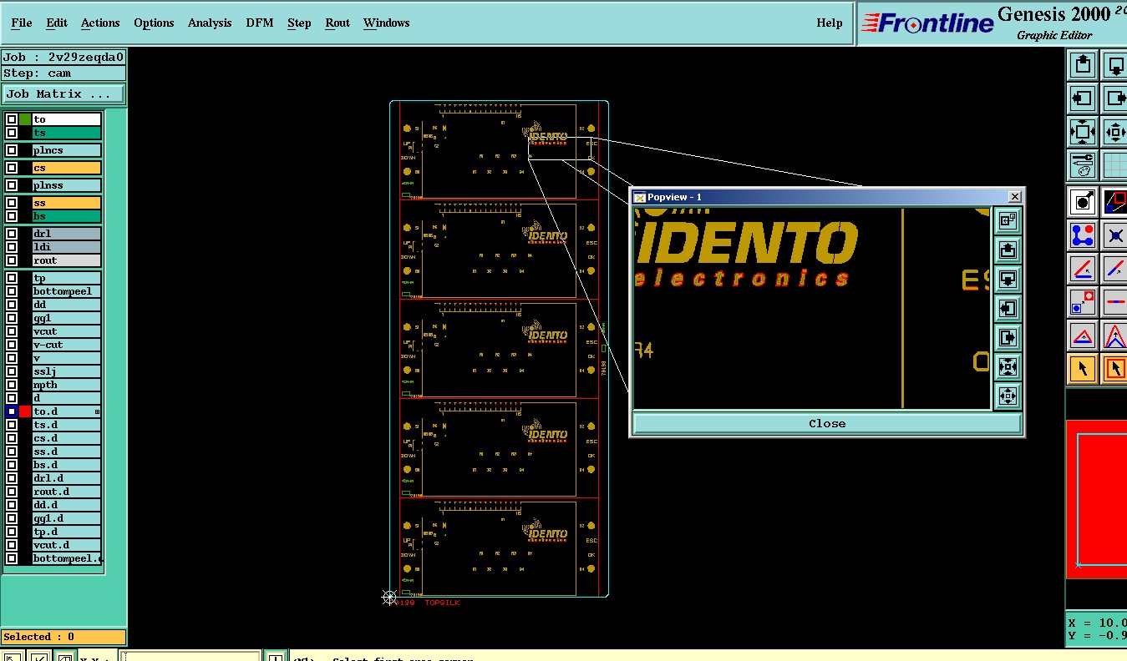
Task: Pan the main view up with the toolbar arrow
Action: coord(1083,64)
